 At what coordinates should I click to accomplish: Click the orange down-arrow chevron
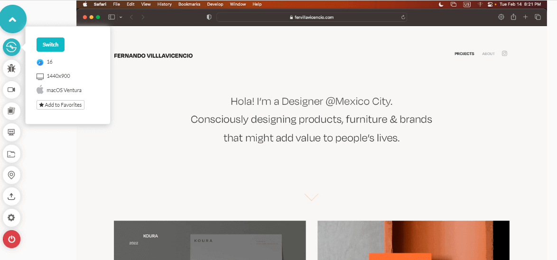311,197
